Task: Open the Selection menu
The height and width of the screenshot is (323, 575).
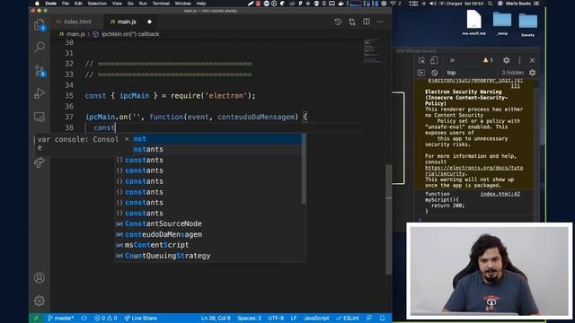Action: [97, 4]
